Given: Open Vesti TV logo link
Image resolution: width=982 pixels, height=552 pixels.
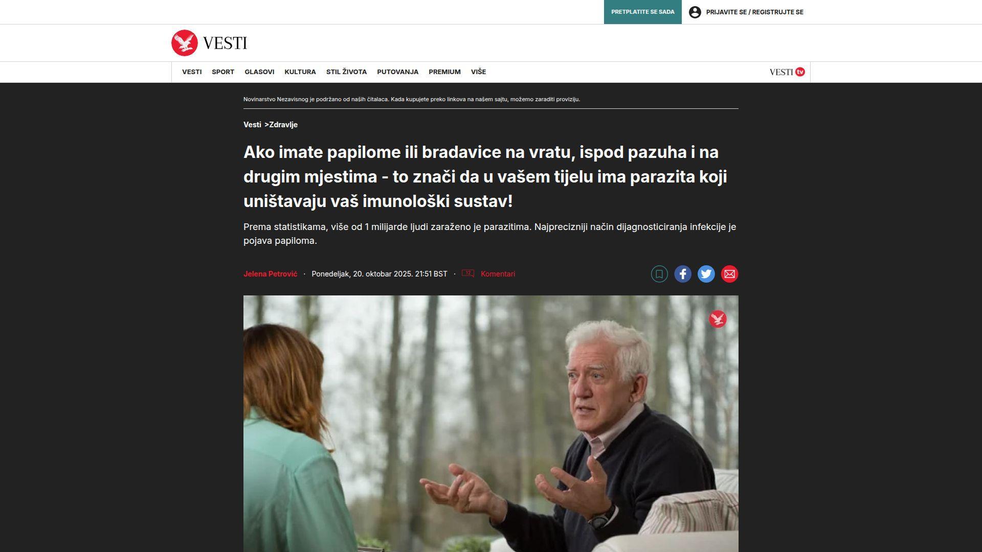Looking at the screenshot, I should [787, 72].
